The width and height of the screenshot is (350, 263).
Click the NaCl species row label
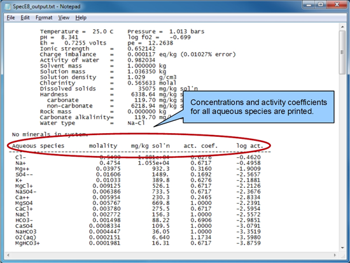pyautogui.click(x=22, y=215)
